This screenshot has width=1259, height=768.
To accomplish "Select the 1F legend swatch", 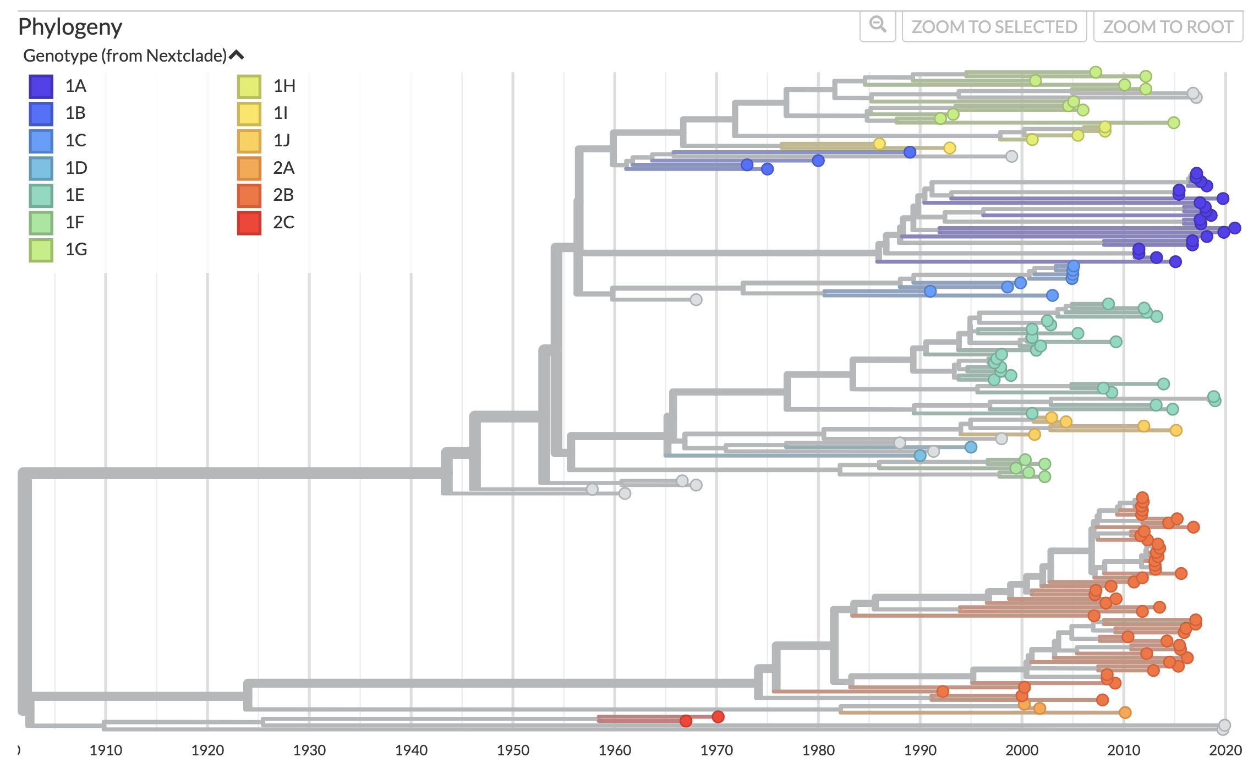I will 41,223.
